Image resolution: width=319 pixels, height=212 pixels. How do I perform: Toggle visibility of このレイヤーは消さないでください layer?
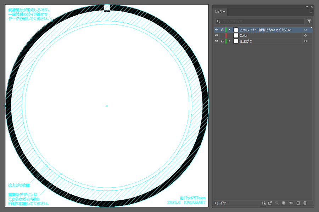pos(217,30)
